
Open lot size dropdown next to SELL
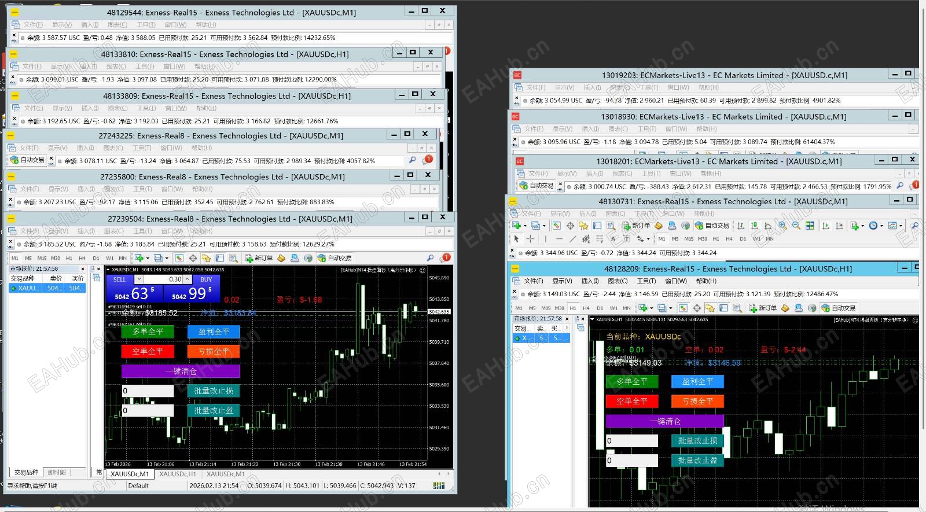[139, 279]
